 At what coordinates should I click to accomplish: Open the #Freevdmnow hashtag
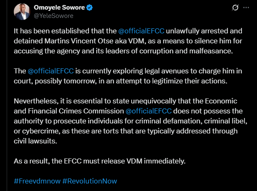pyautogui.click(x=36, y=181)
